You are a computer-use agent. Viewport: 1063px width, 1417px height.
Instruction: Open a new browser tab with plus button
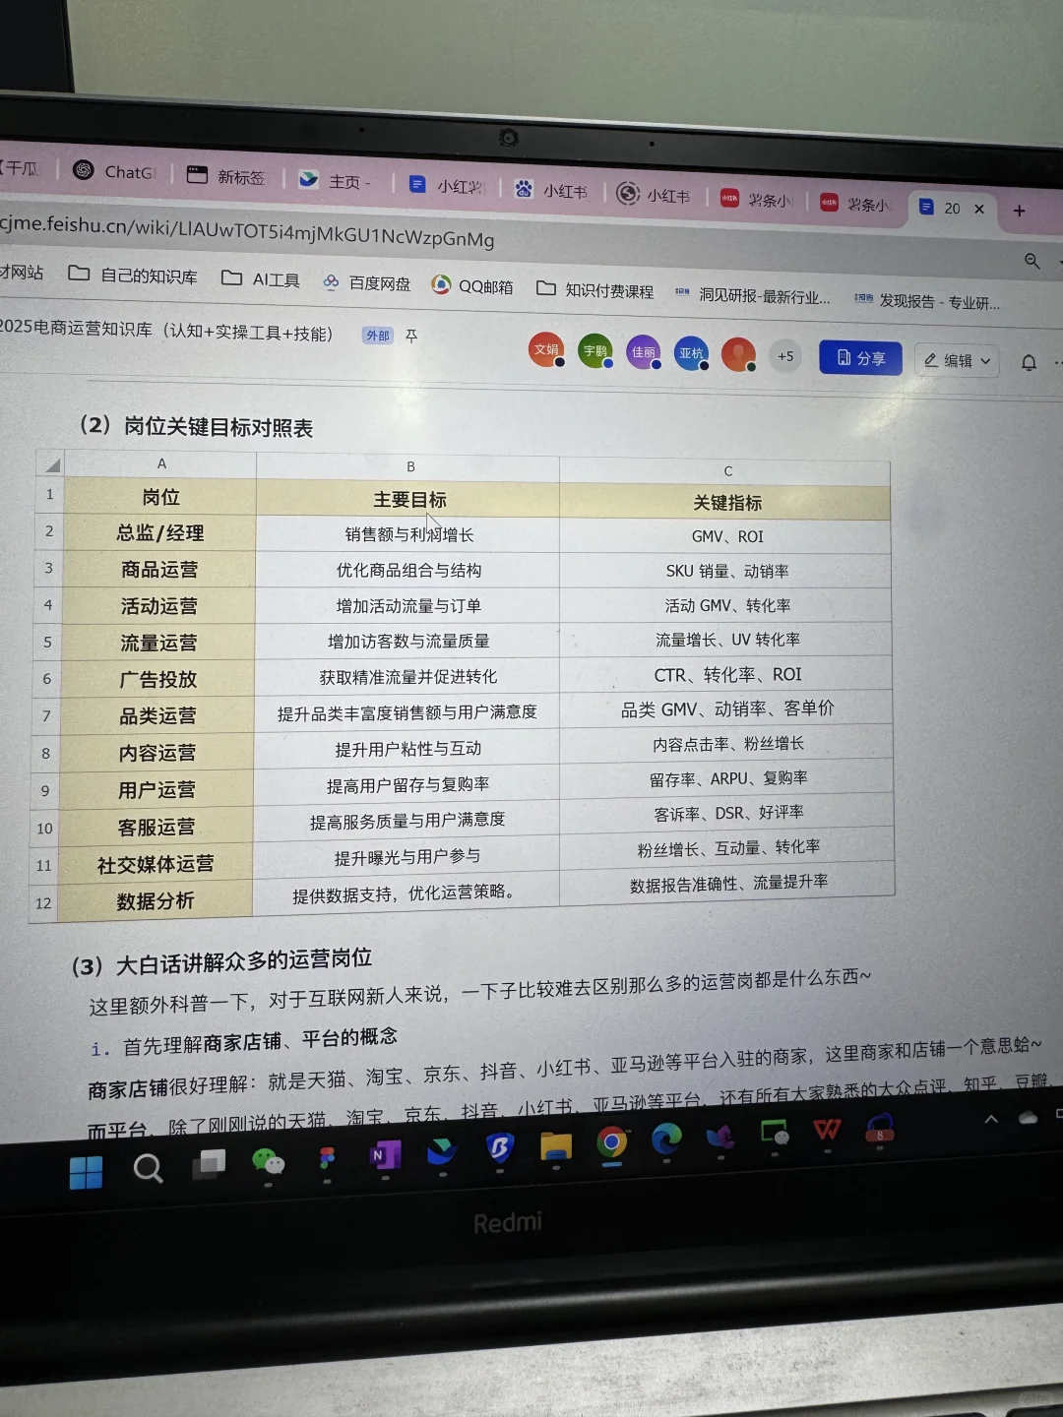click(x=1020, y=211)
